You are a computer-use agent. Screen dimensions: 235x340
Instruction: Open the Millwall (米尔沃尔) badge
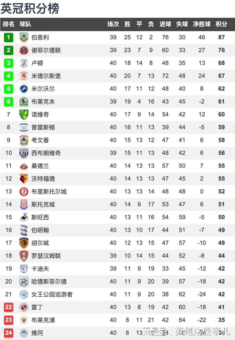click(24, 89)
